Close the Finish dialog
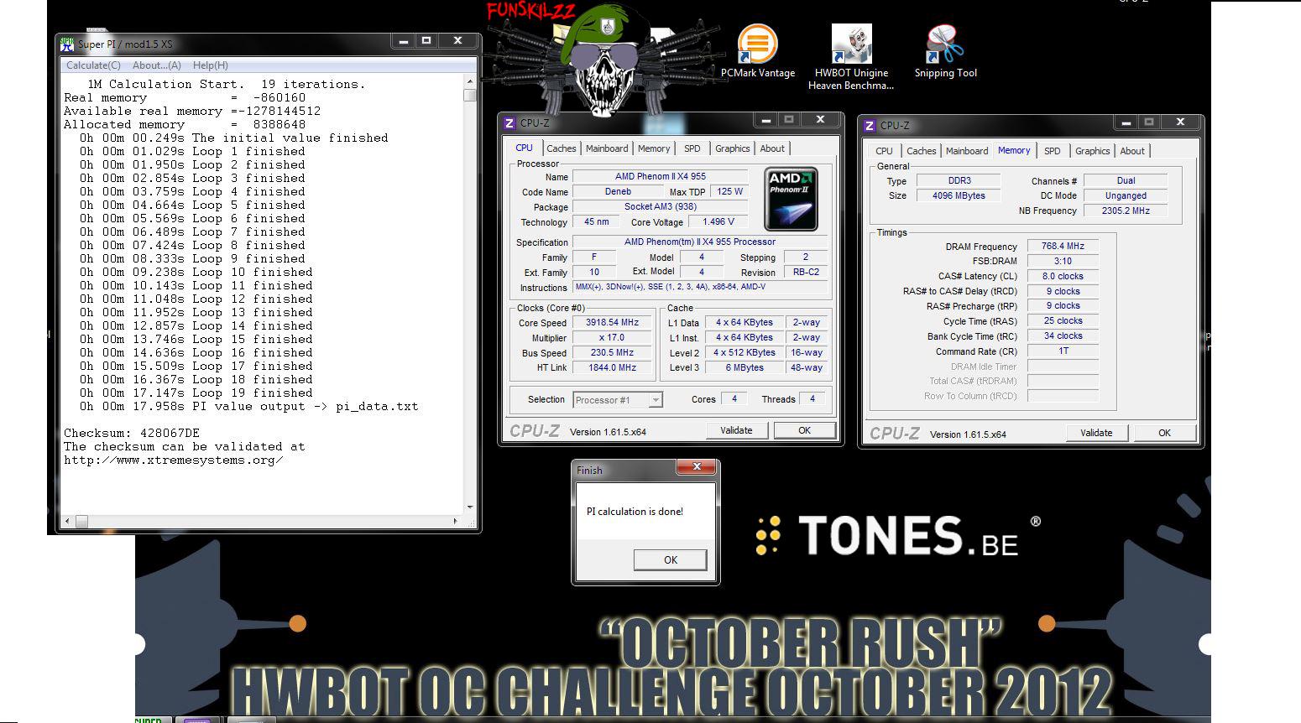 point(697,467)
